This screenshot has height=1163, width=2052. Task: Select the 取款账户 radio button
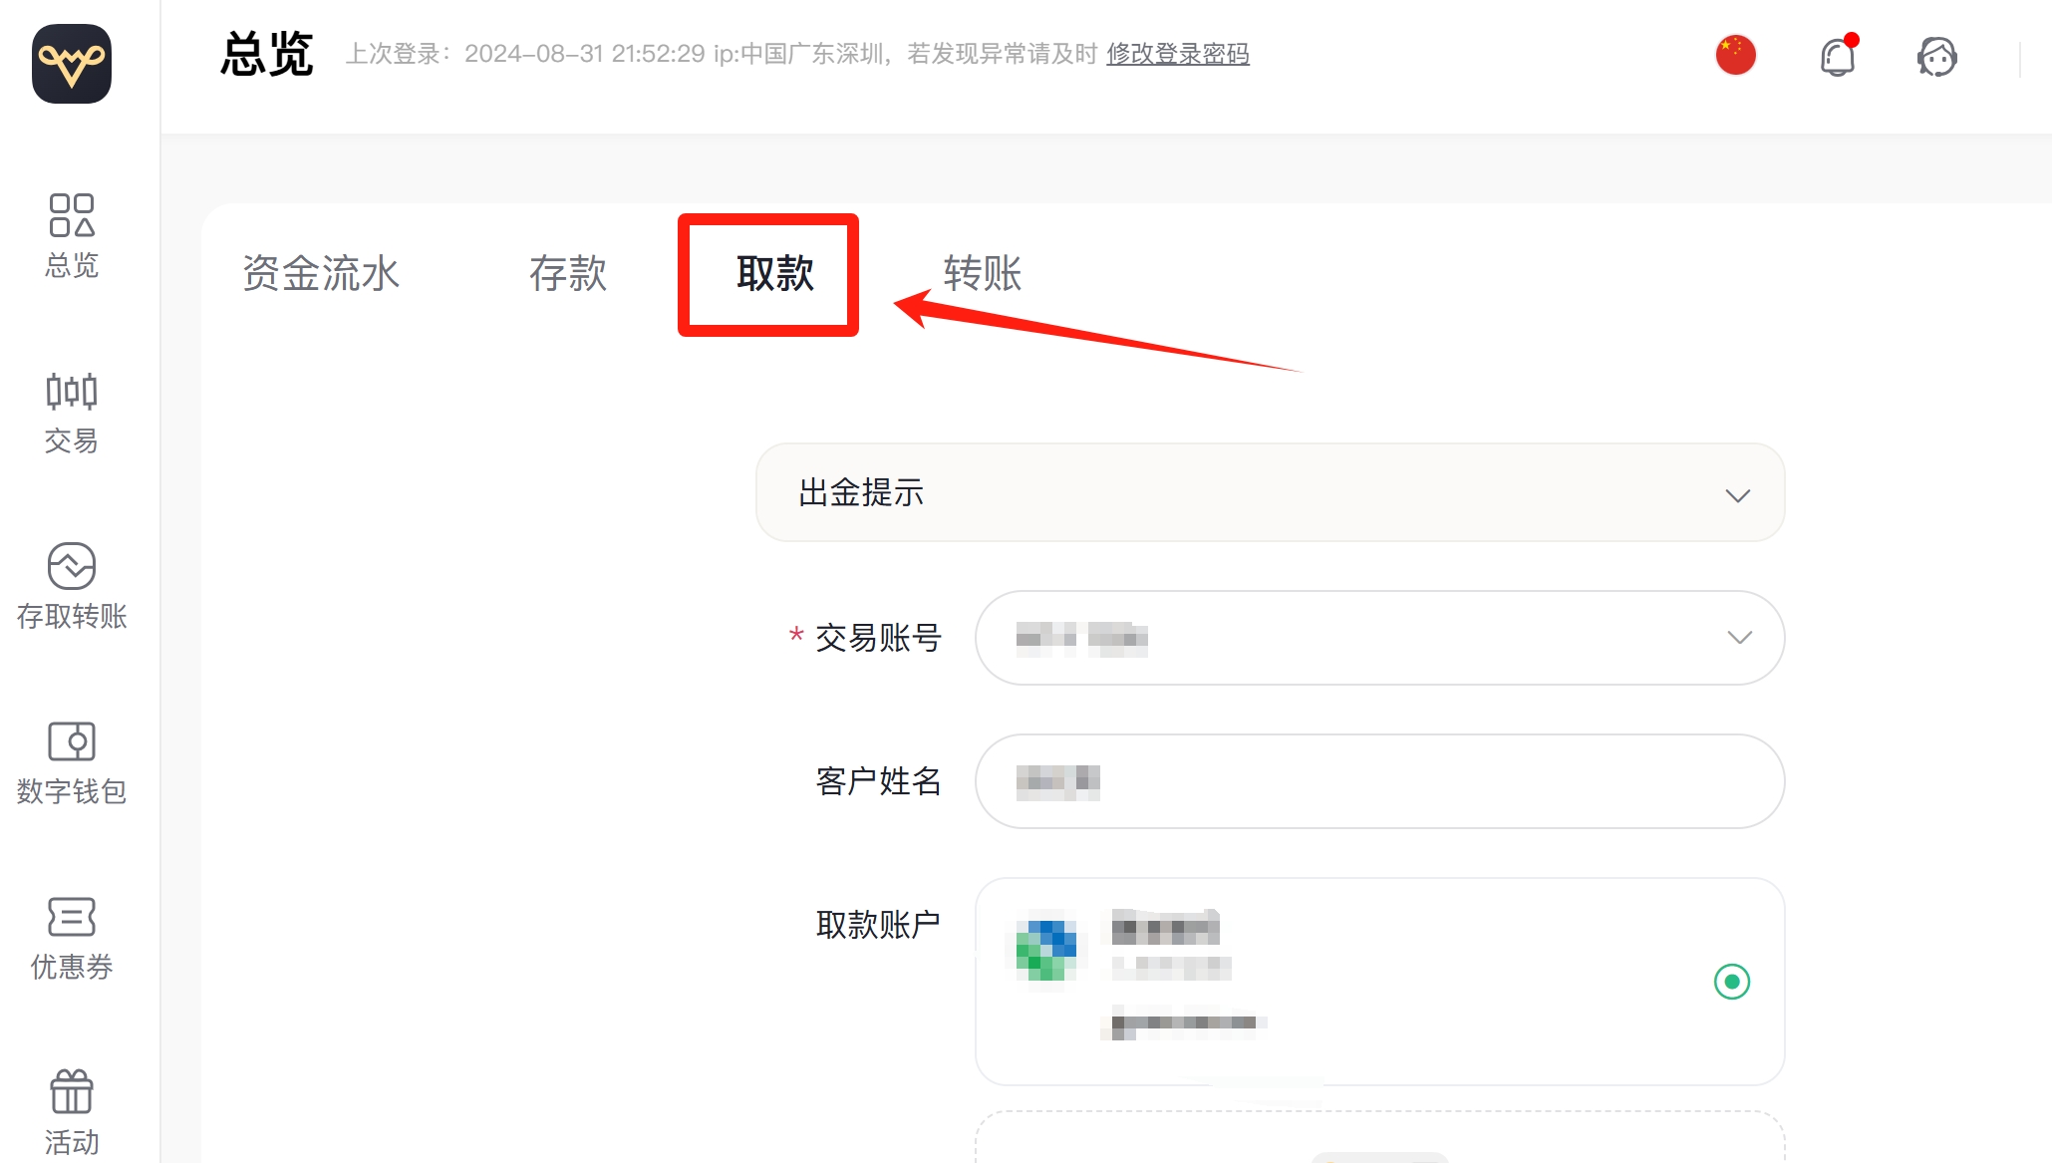pos(1732,982)
